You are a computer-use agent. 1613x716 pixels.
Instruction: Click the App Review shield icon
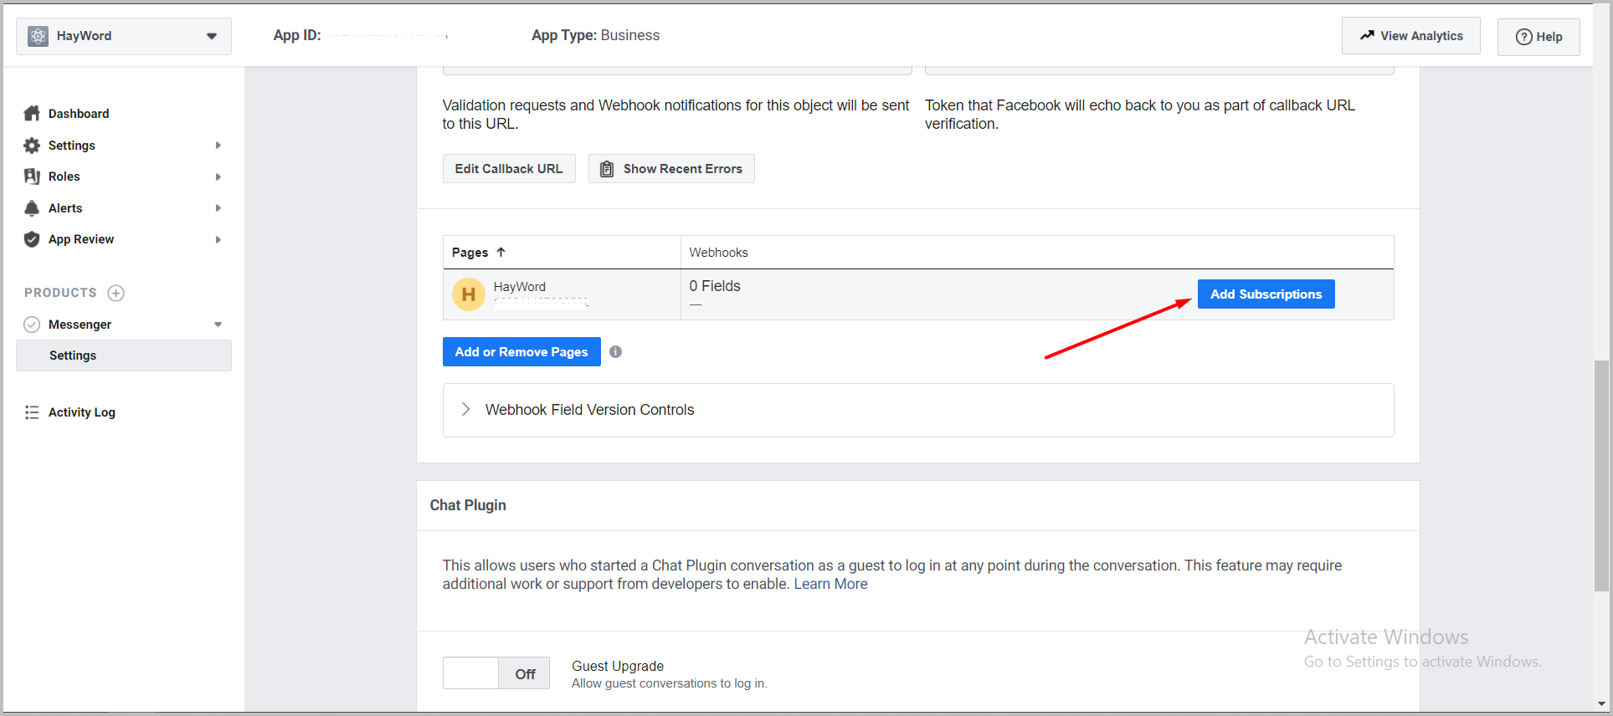[x=32, y=239]
